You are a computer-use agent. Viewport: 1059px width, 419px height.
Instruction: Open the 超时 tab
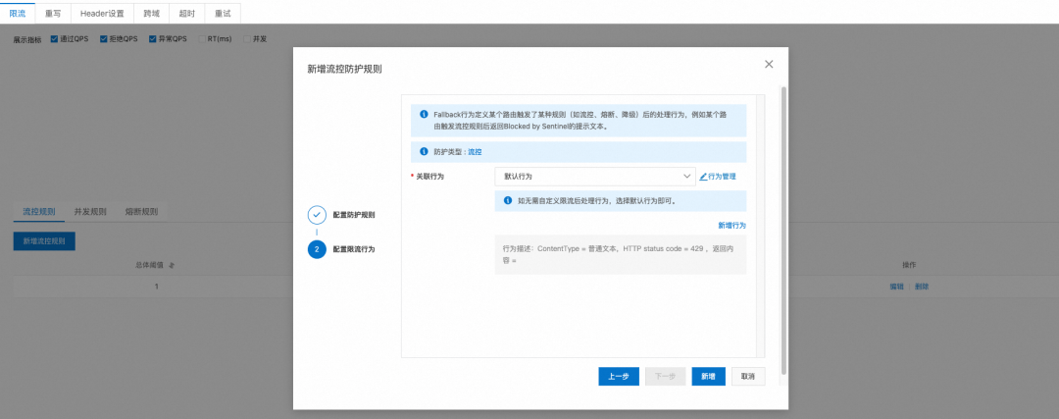point(187,13)
